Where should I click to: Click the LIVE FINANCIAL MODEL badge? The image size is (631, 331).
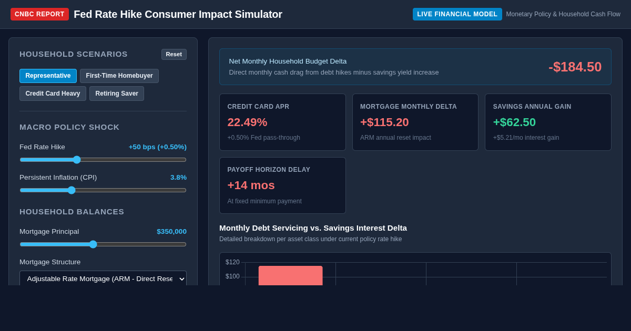click(x=457, y=14)
